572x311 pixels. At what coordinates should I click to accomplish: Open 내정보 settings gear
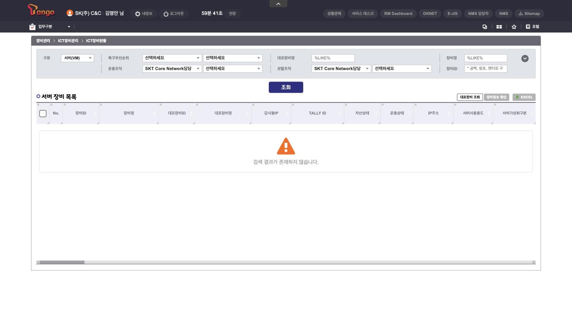pyautogui.click(x=143, y=14)
